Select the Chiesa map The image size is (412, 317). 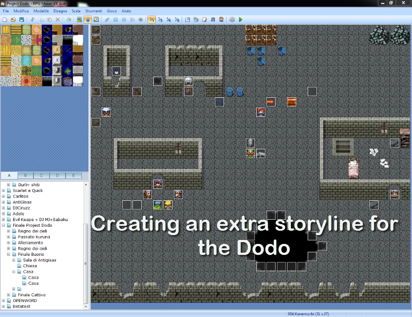pos(30,266)
